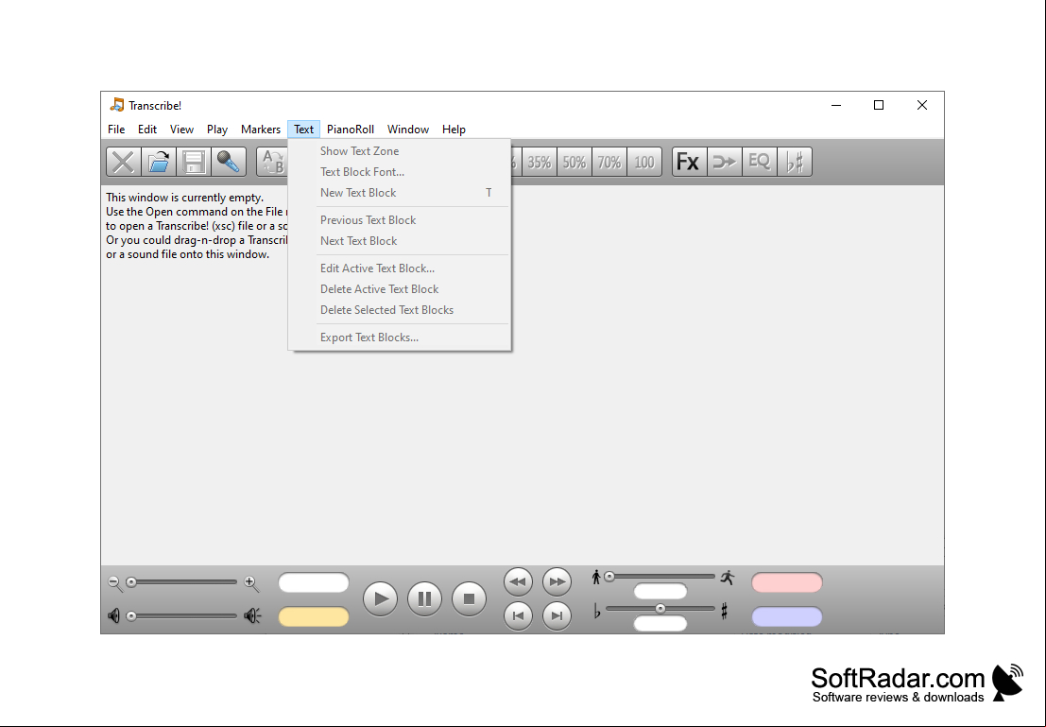1046x727 pixels.
Task: Start playback with the Play button
Action: coord(380,598)
